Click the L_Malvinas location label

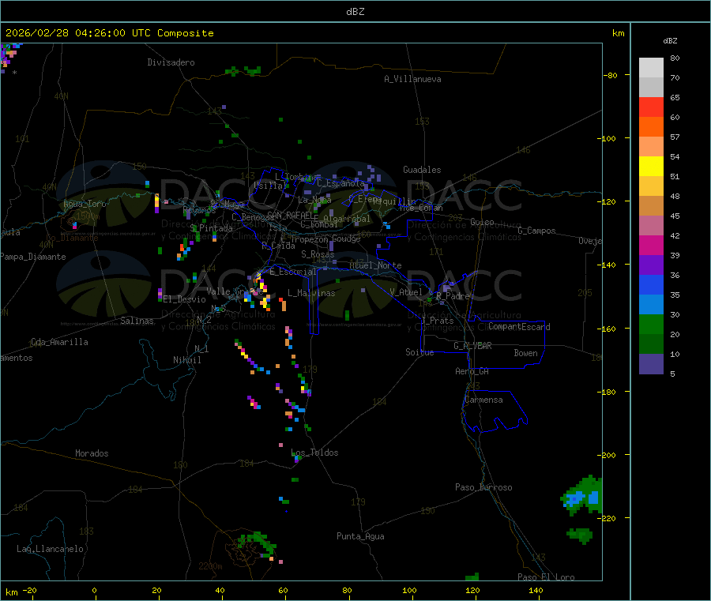click(311, 293)
